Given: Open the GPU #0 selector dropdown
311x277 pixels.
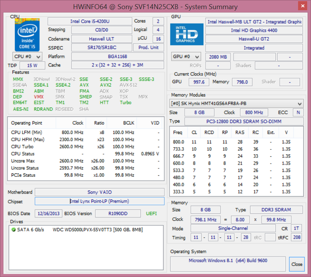Looking at the screenshot, I should [x=186, y=57].
